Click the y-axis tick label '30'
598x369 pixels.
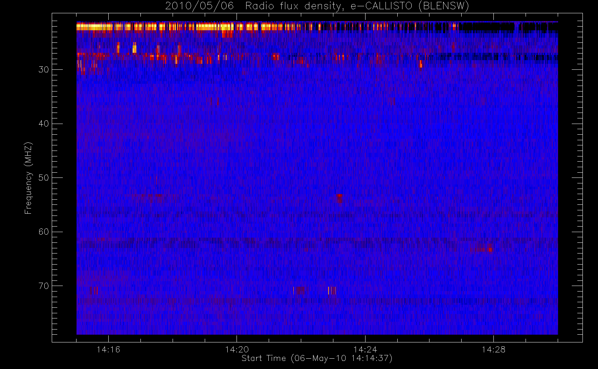pyautogui.click(x=44, y=70)
